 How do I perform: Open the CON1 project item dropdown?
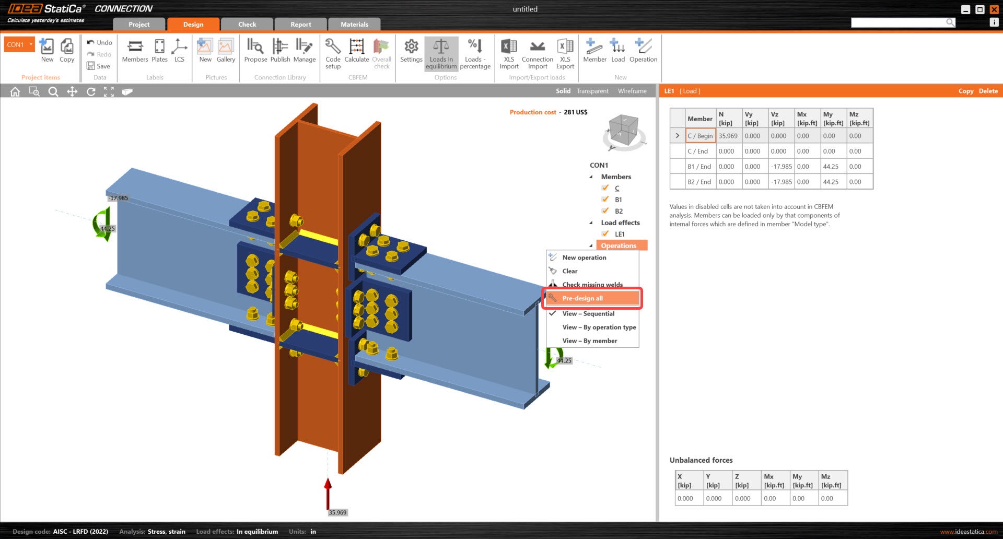pyautogui.click(x=31, y=44)
